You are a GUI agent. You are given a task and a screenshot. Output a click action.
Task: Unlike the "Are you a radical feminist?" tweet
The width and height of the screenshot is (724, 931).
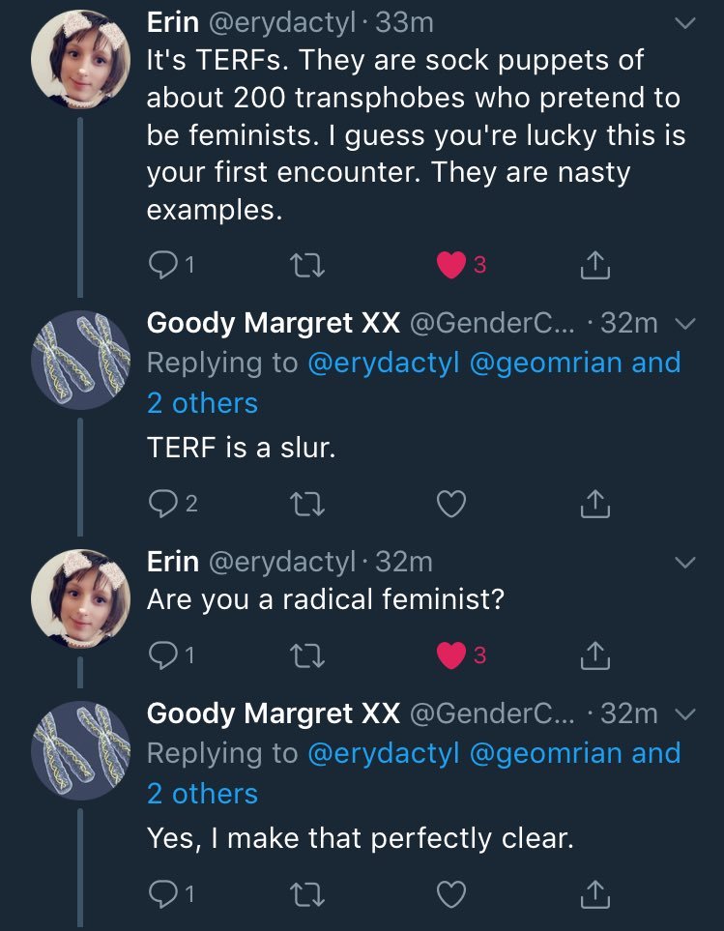(452, 655)
